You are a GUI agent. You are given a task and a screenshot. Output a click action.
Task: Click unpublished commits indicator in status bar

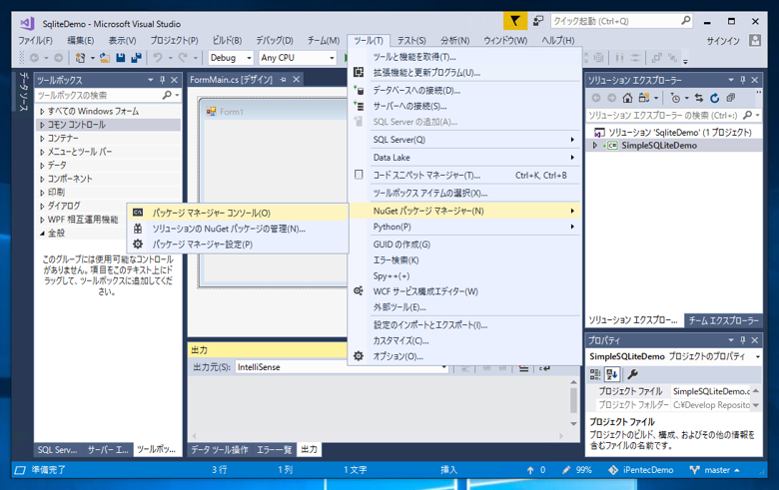point(536,470)
